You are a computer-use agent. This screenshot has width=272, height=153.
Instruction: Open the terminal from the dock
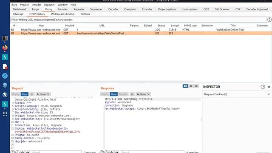tap(5, 38)
